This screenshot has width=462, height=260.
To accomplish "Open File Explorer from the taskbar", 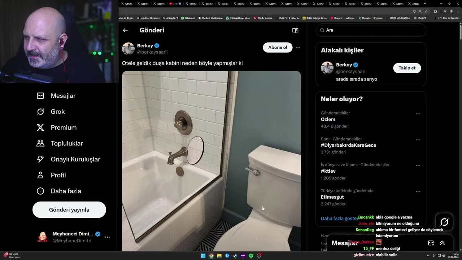I will tap(219, 256).
